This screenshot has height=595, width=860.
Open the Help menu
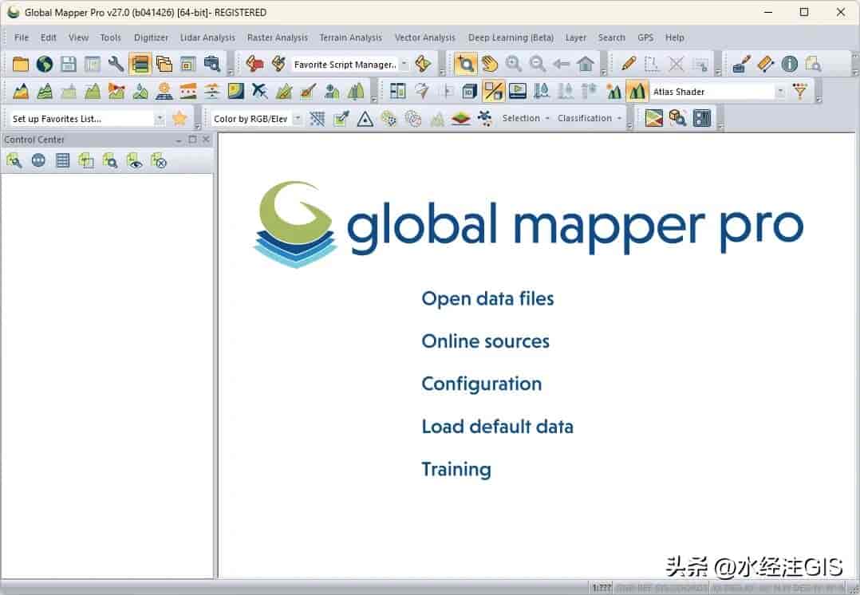(674, 37)
